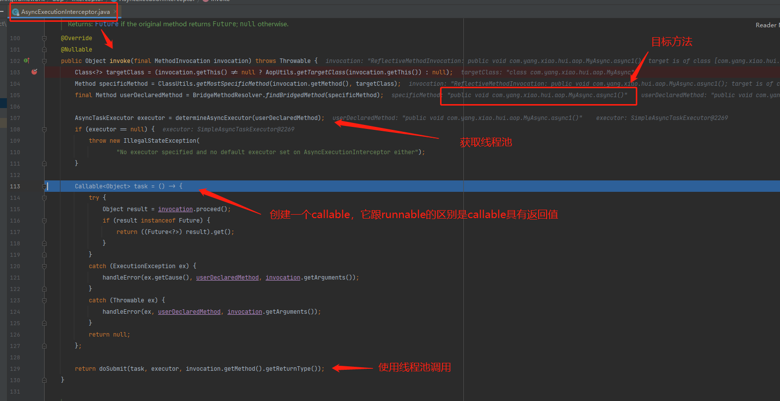
Task: Collapse the if block at line 108
Action: (44, 129)
